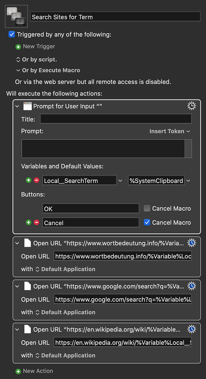206x379 pixels.
Task: Open gear menu of Google search URL action
Action: pyautogui.click(x=192, y=286)
